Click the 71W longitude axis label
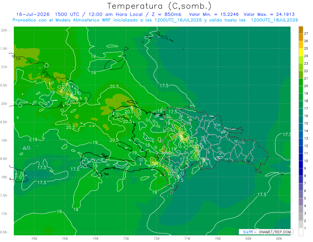313x242 pixels. pos(187,239)
